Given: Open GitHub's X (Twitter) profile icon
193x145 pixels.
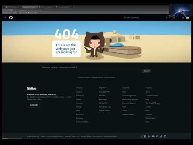Looking at the screenshot, I should click(142, 137).
